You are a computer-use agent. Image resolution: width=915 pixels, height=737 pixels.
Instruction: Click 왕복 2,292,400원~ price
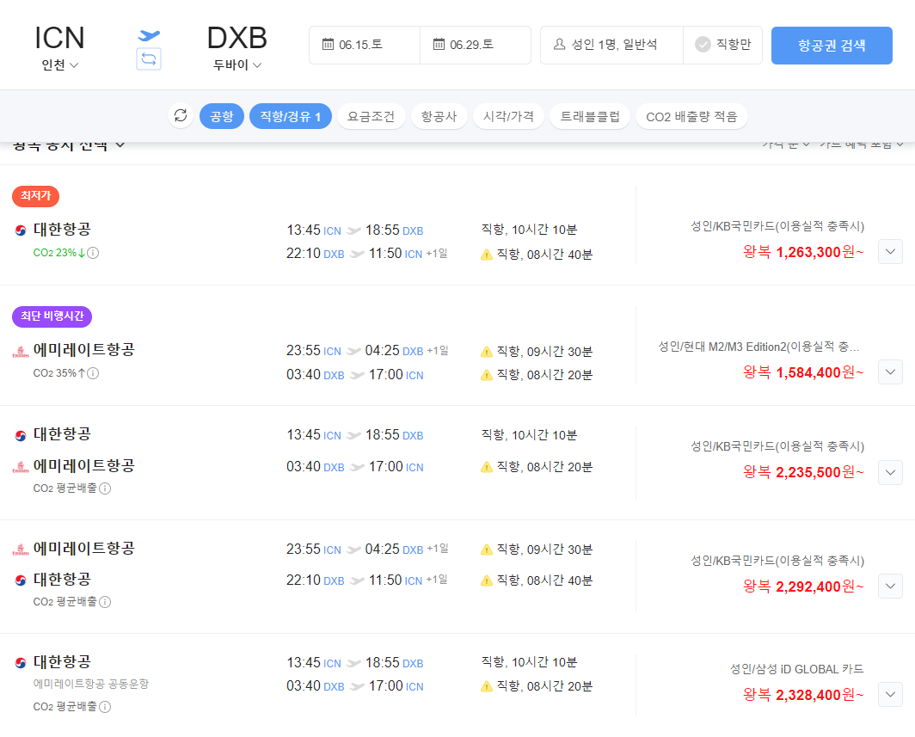(803, 586)
